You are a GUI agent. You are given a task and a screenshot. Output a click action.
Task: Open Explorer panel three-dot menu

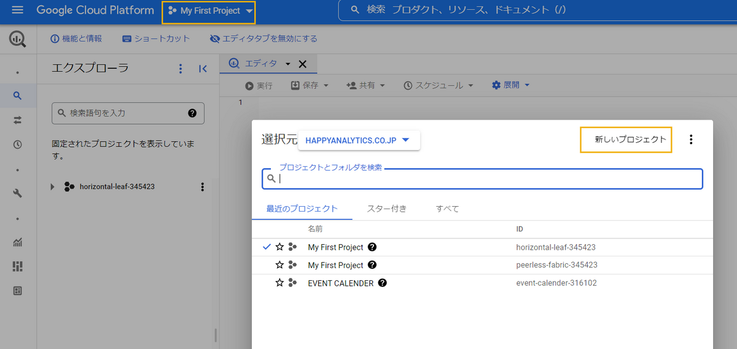[181, 69]
